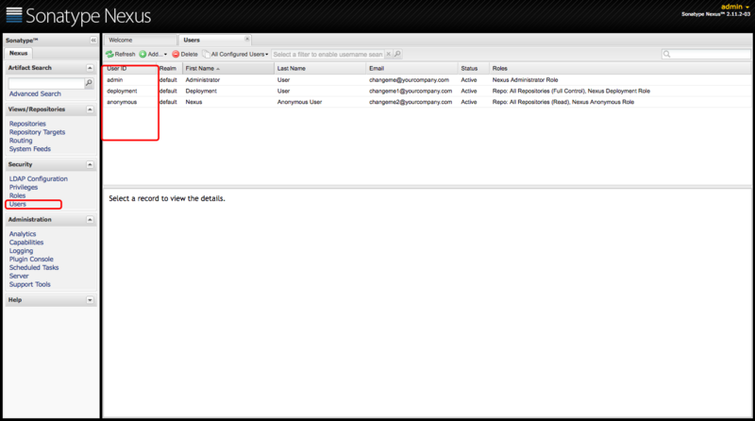The height and width of the screenshot is (421, 755).
Task: Click the search icon beside username filter
Action: [x=397, y=54]
